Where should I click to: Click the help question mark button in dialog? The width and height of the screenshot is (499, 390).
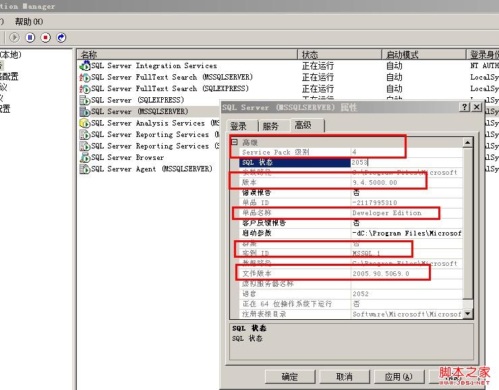pos(465,107)
